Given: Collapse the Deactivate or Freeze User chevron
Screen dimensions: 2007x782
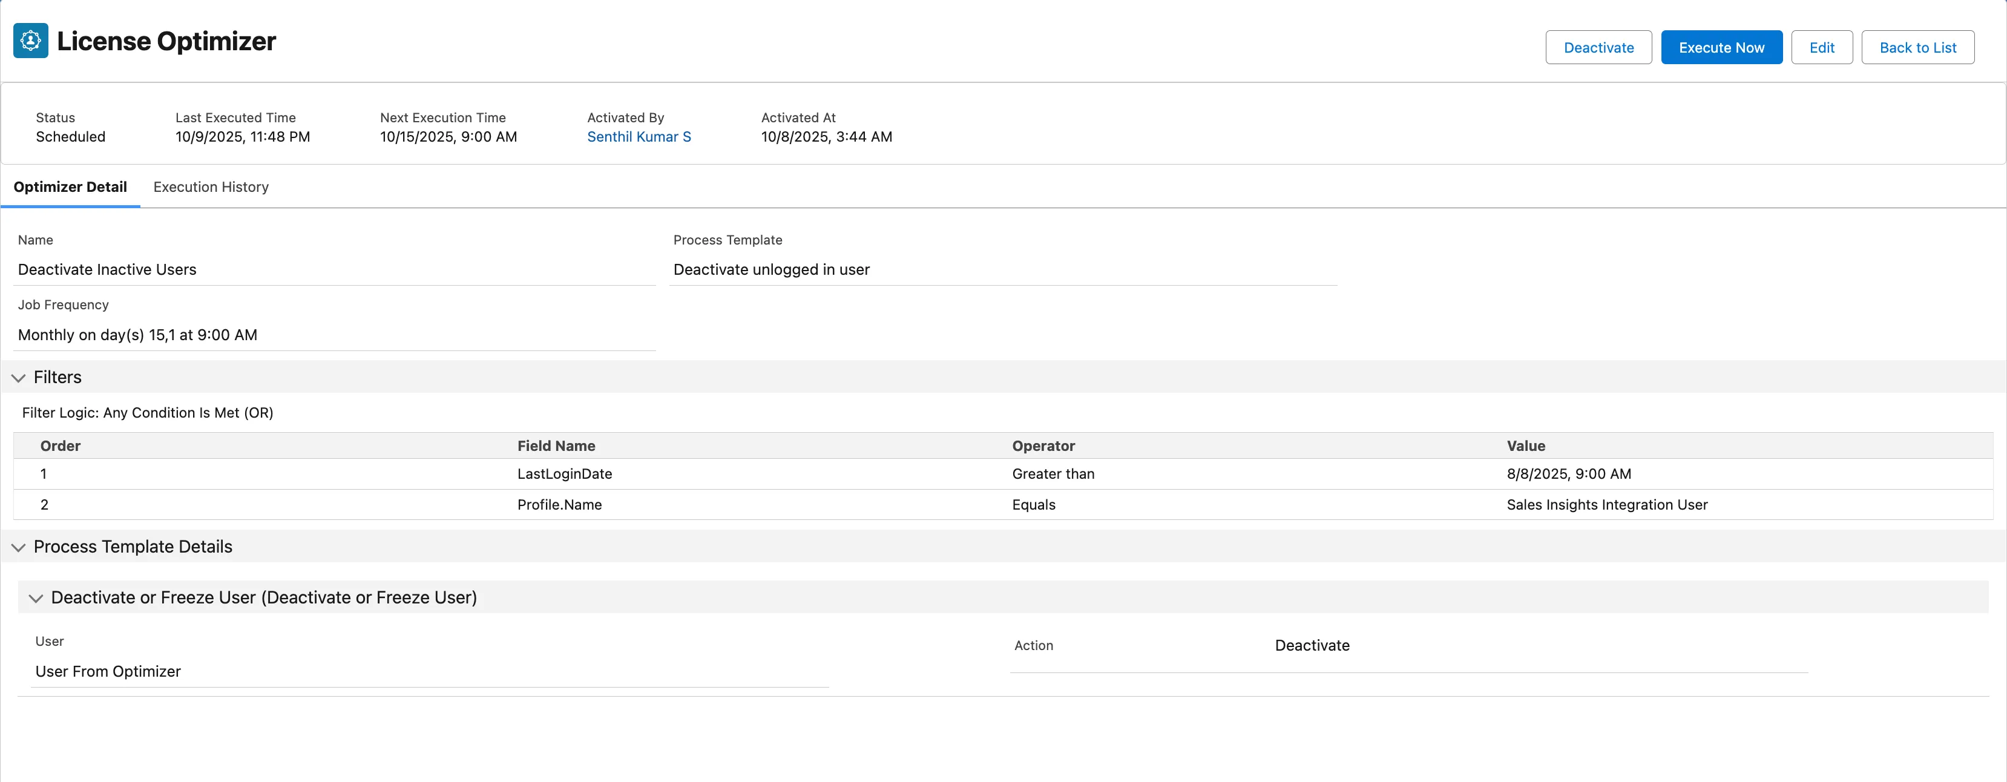Looking at the screenshot, I should pyautogui.click(x=36, y=598).
